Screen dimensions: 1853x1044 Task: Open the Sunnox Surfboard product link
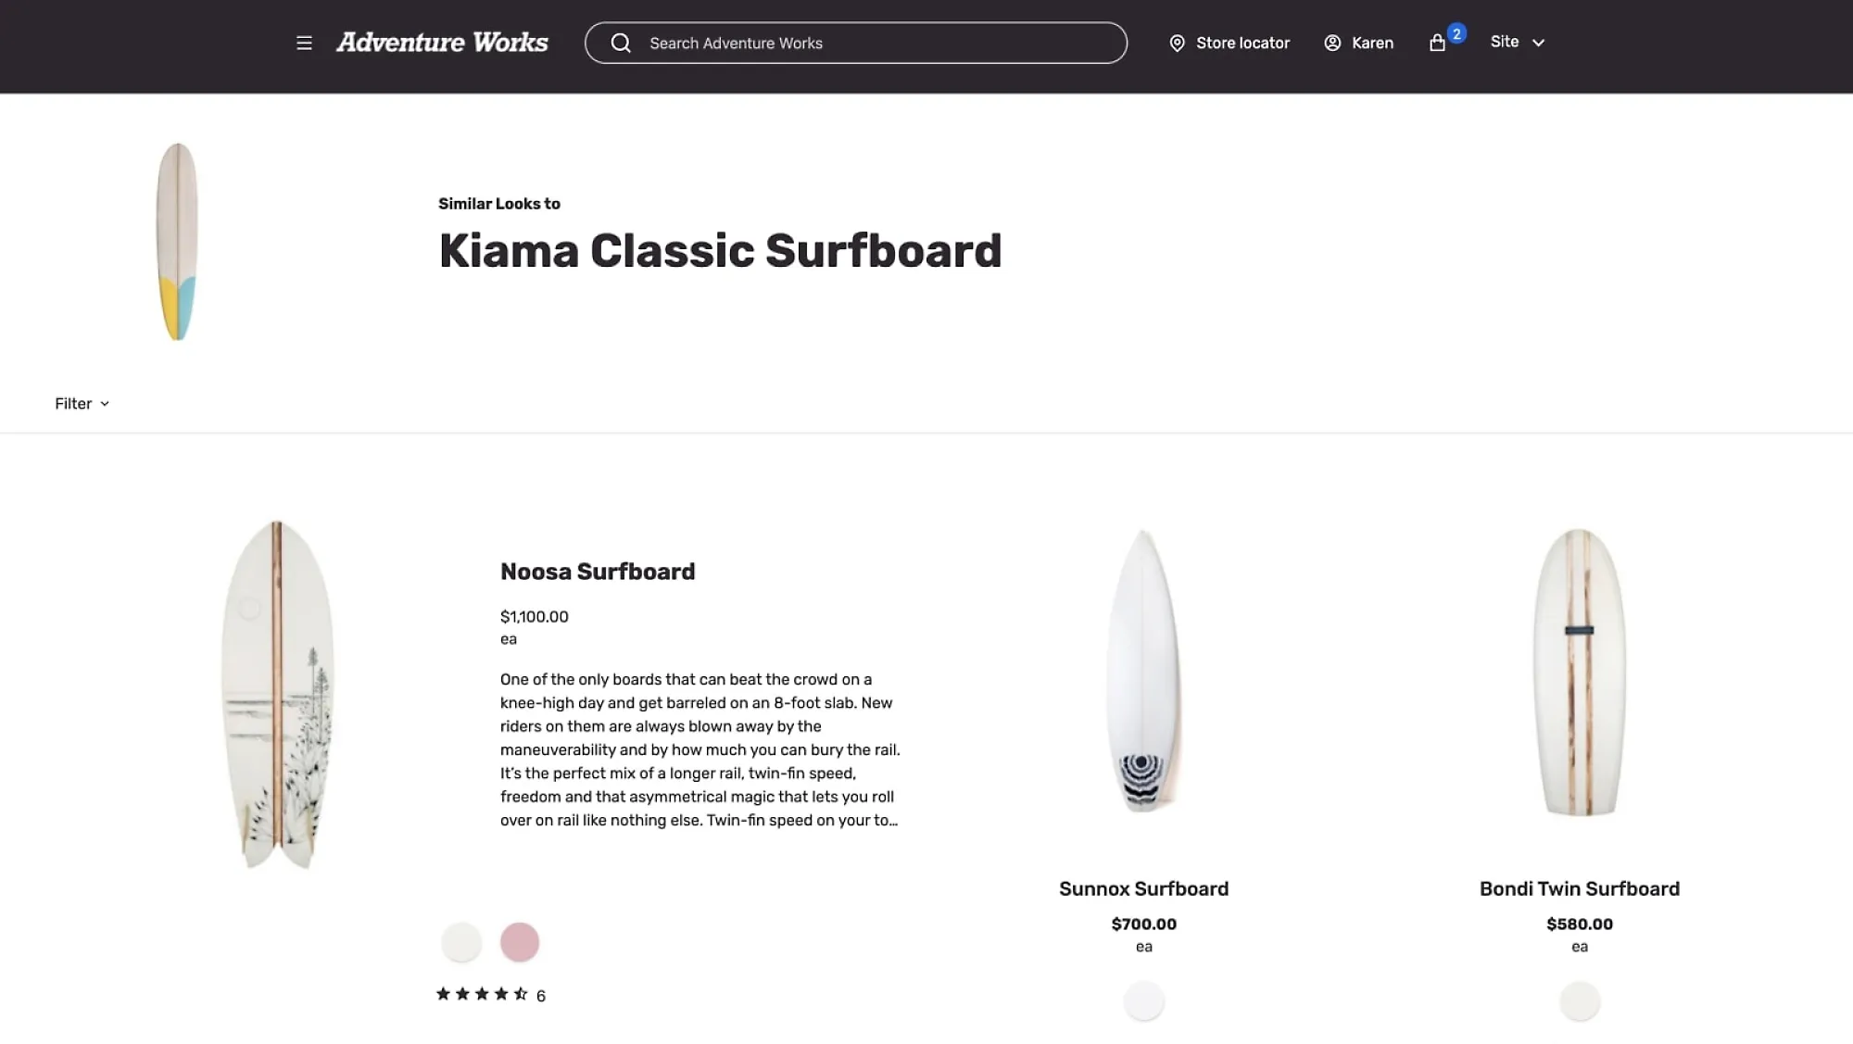[x=1143, y=888]
